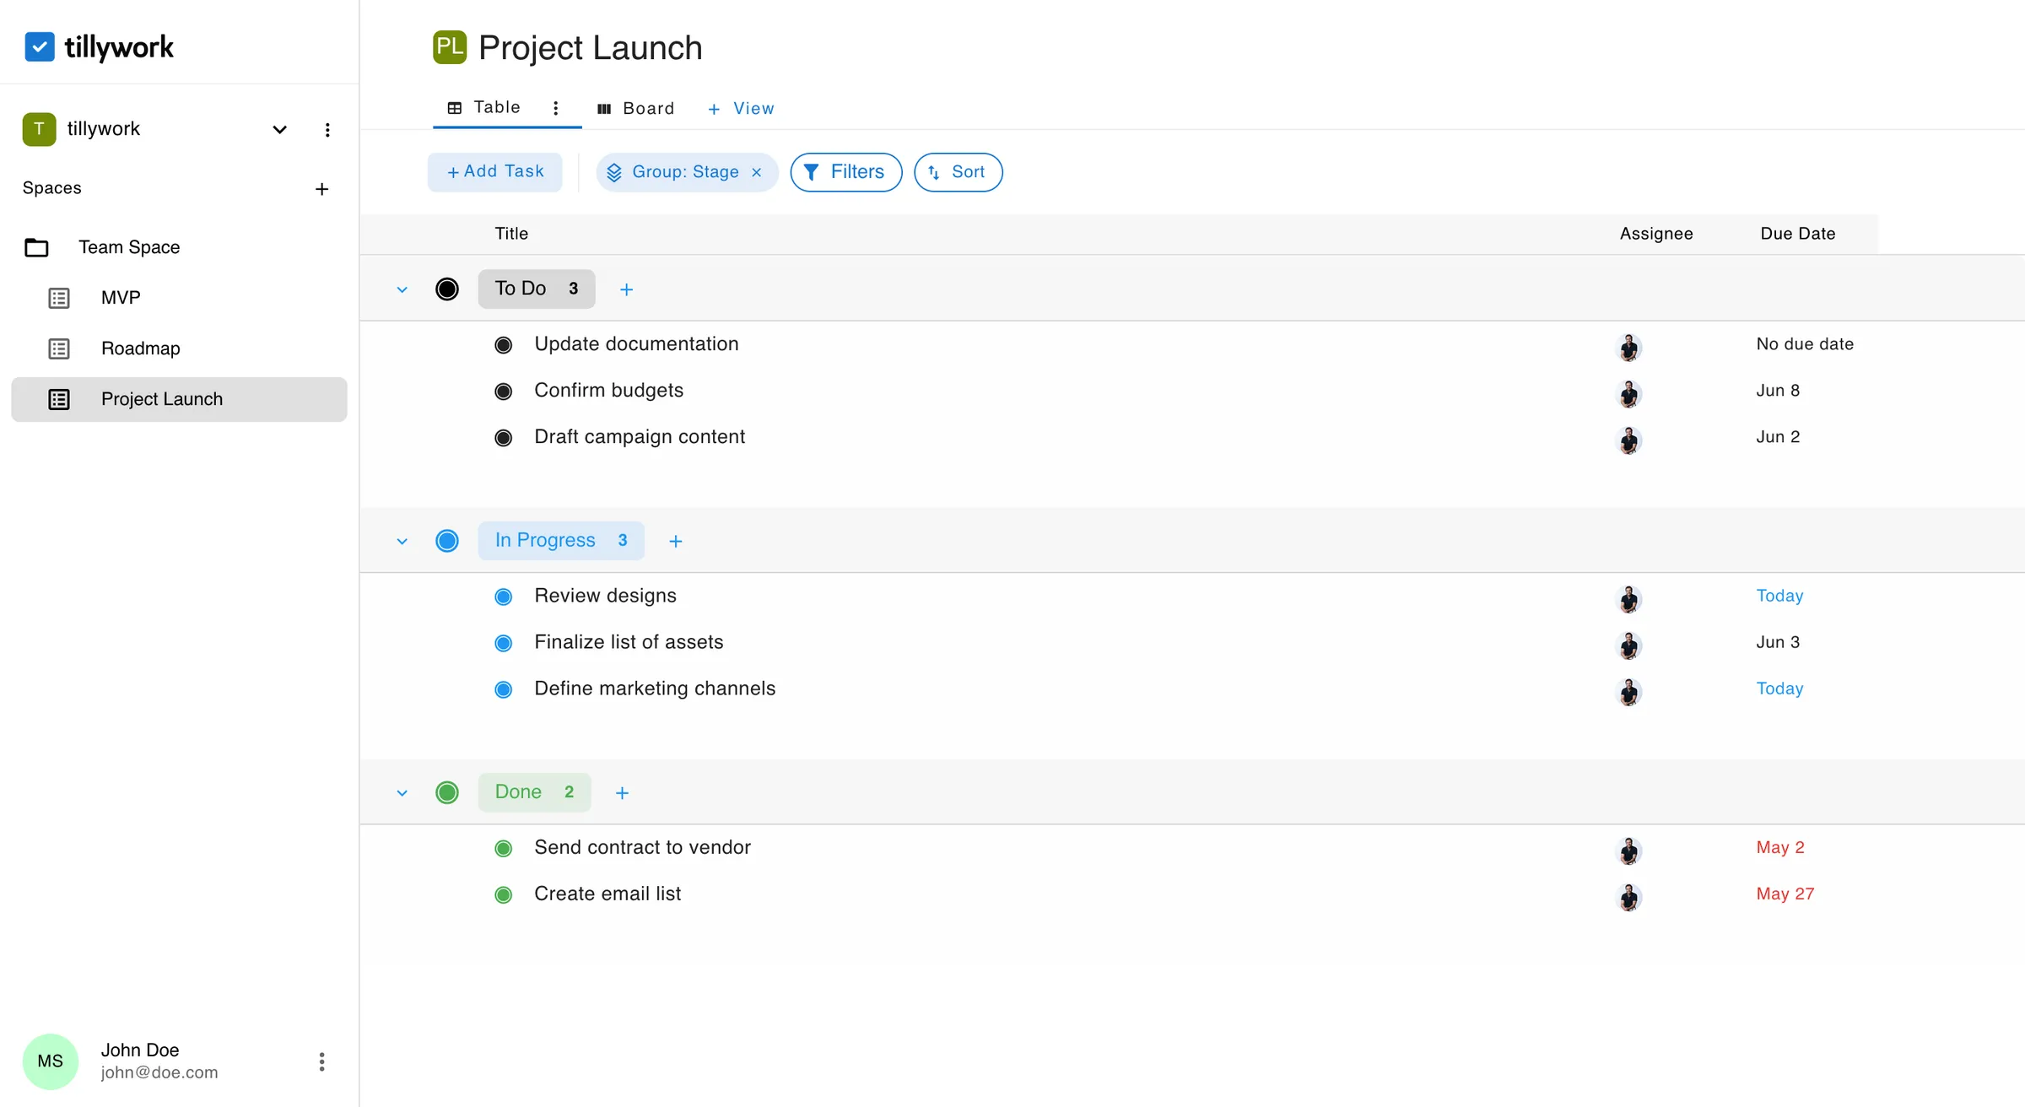Select the MVP list icon in sidebar
Screen dimensions: 2025x1107
point(59,297)
